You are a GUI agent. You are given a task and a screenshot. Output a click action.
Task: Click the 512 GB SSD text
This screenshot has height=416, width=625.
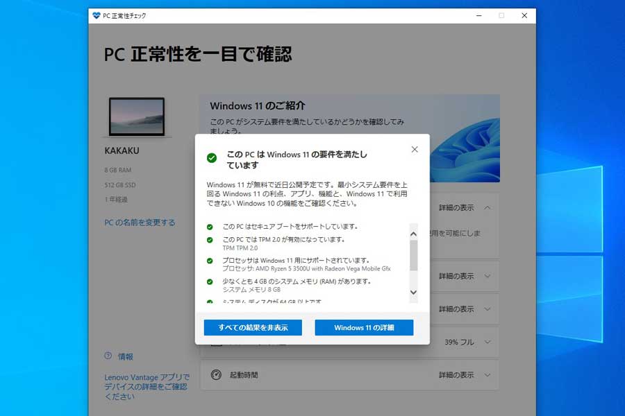120,185
